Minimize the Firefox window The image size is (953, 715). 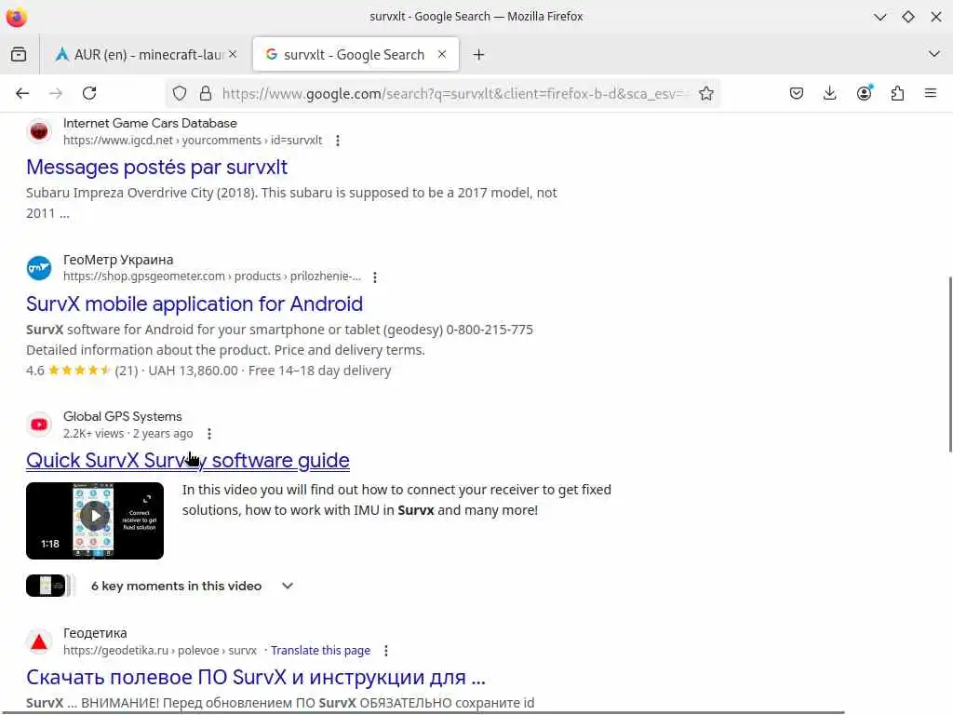click(x=879, y=17)
